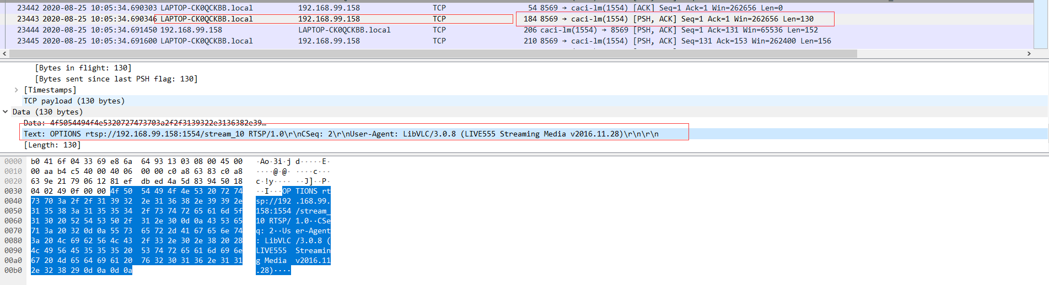Image resolution: width=1049 pixels, height=285 pixels.
Task: Select the [Timestamps] row
Action: point(50,90)
